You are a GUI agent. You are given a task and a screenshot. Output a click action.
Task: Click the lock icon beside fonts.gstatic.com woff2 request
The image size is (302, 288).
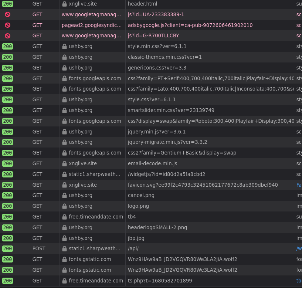[64, 259]
